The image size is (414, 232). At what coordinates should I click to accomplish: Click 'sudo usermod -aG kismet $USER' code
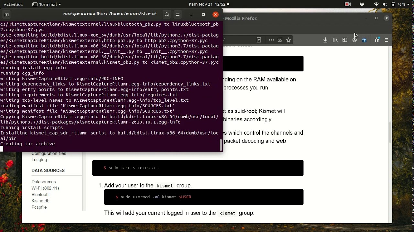click(x=204, y=197)
